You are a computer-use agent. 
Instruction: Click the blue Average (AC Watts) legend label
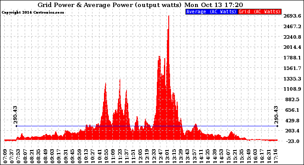211,11
